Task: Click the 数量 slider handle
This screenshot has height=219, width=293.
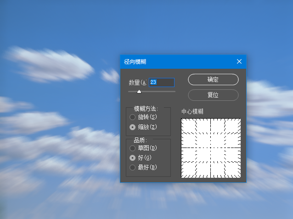Action: 139,92
